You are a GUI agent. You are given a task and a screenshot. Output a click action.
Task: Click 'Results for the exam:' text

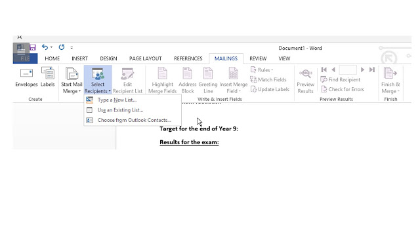coord(189,142)
